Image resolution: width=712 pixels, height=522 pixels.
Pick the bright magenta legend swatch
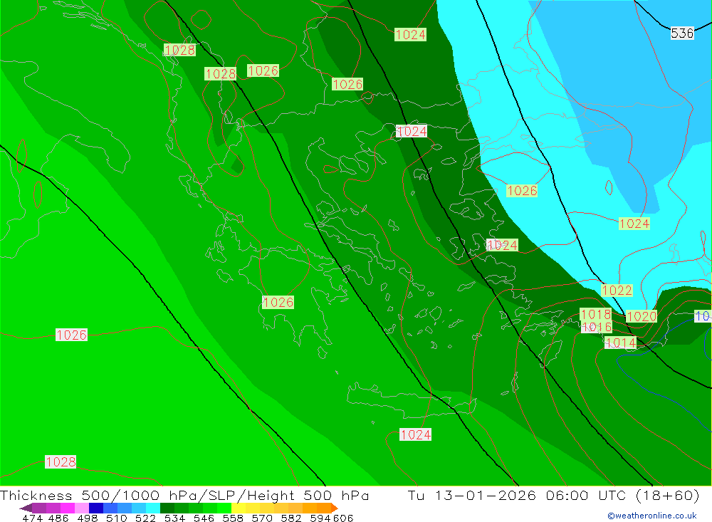point(66,508)
